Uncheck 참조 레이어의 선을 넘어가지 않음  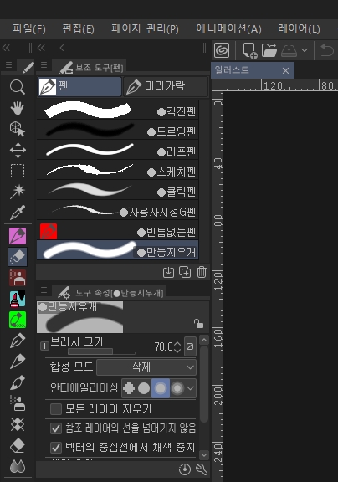click(x=56, y=428)
